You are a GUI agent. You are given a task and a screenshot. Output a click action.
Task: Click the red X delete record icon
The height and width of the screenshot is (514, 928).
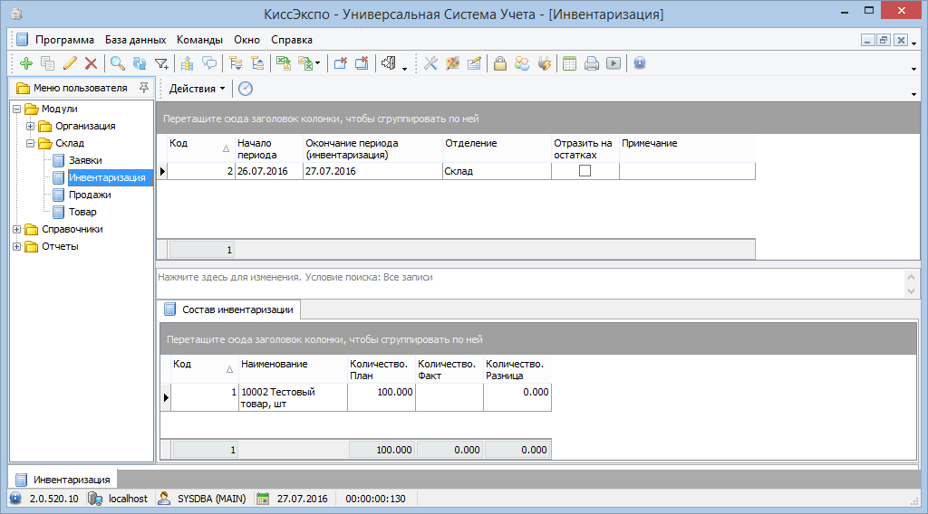[91, 63]
